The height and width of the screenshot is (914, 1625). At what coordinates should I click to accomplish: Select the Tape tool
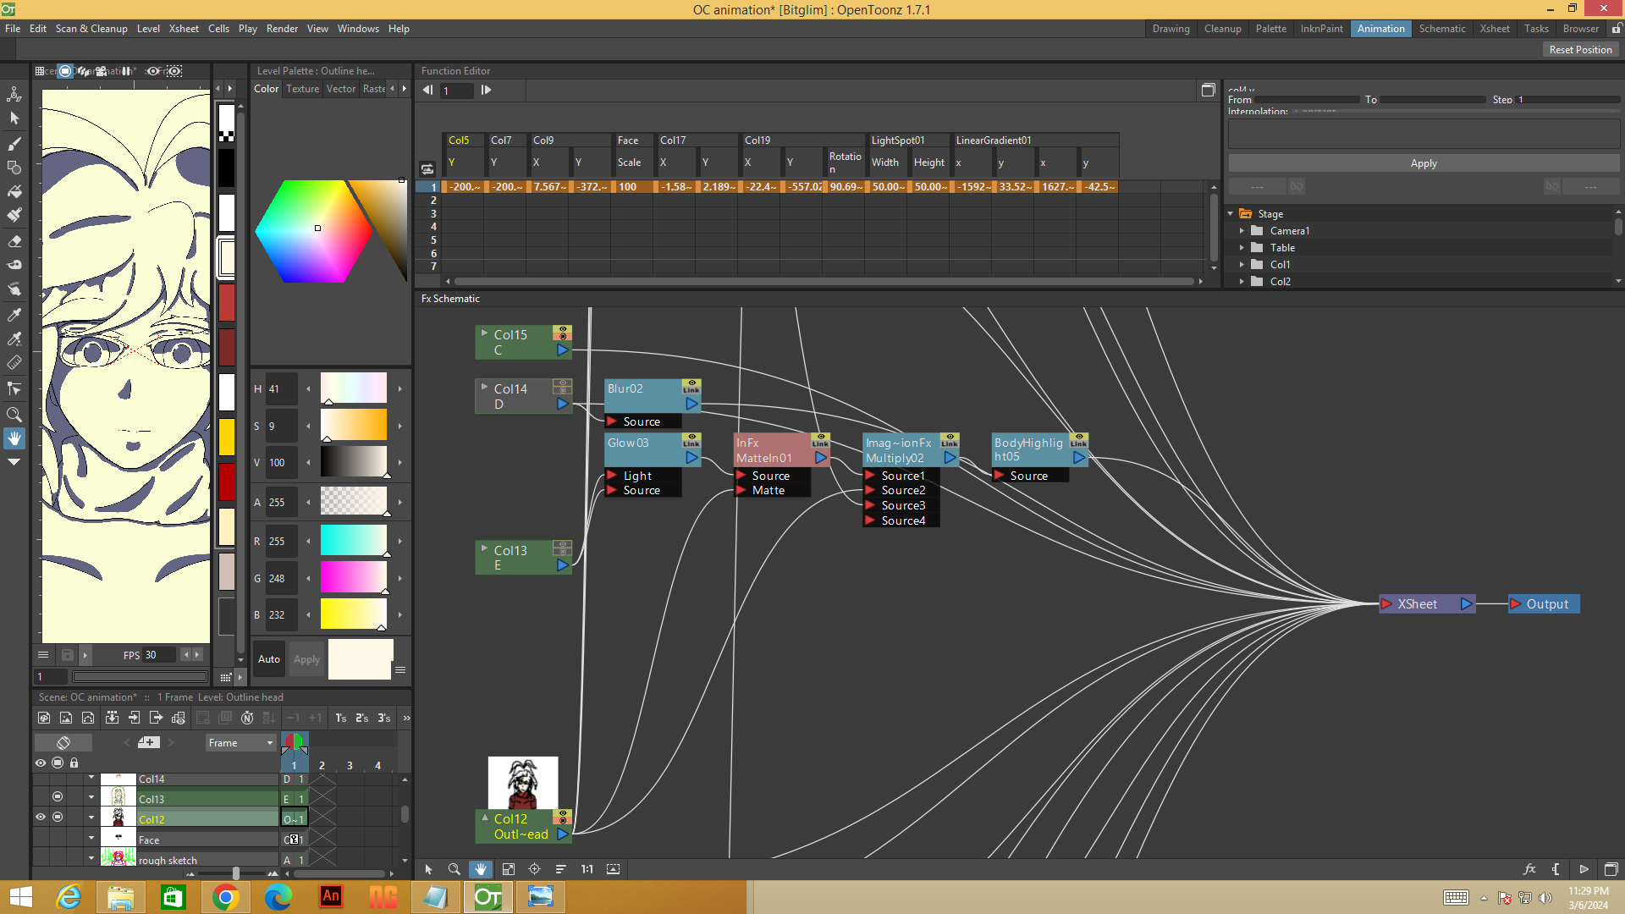click(14, 265)
